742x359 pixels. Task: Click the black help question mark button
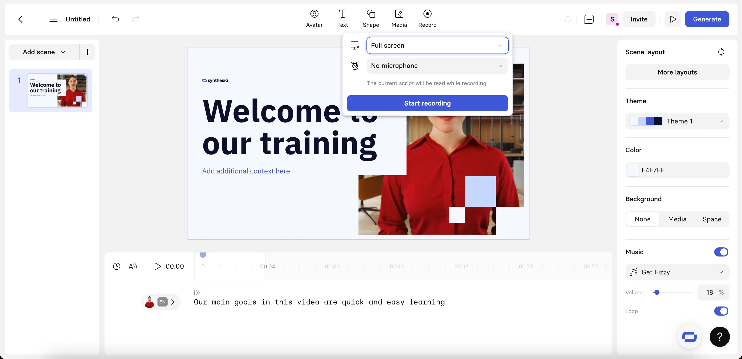click(x=719, y=337)
